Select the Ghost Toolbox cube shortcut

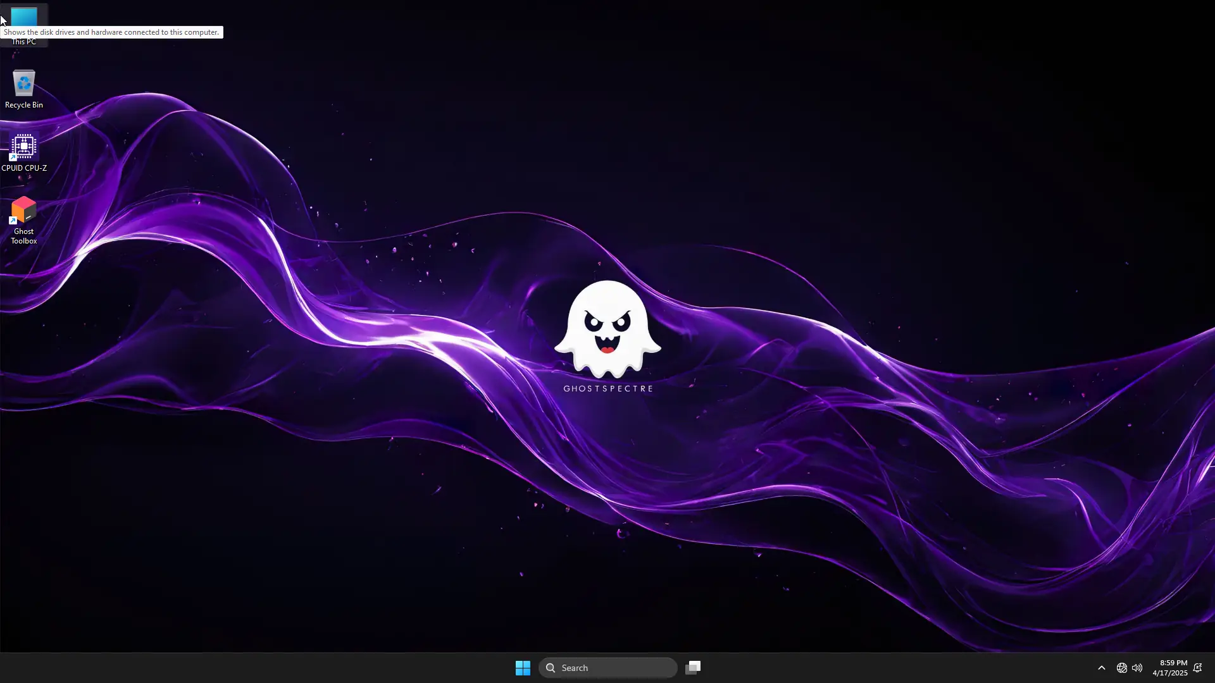click(24, 210)
